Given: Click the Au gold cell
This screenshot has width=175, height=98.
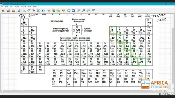Looking at the screenshot, I should (98, 62).
